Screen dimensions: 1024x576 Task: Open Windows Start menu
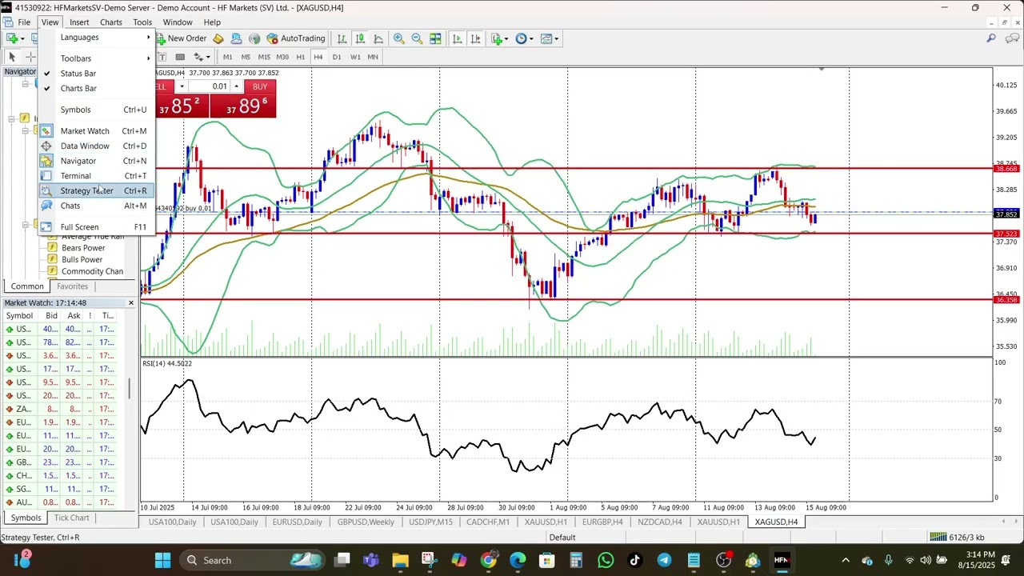click(x=162, y=560)
